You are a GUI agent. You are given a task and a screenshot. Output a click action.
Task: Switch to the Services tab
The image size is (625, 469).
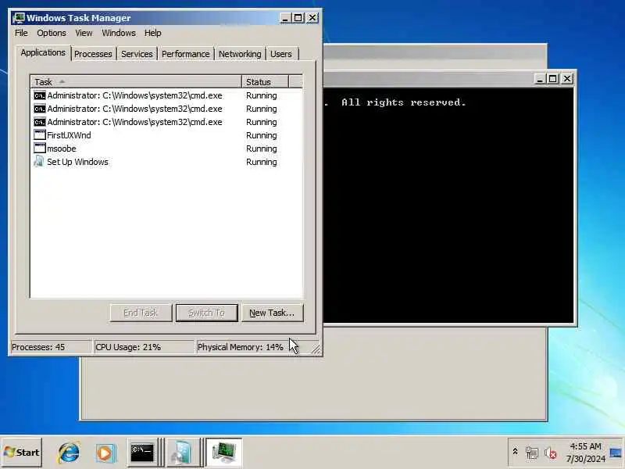137,54
